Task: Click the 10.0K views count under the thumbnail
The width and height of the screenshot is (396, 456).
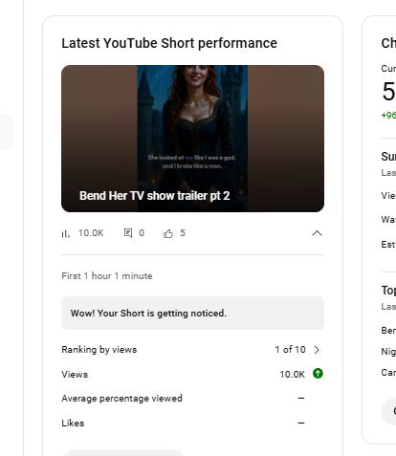Action: pyautogui.click(x=91, y=233)
